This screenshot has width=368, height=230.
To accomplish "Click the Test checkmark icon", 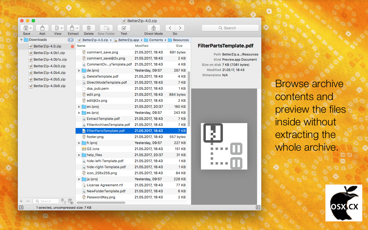I will [124, 28].
